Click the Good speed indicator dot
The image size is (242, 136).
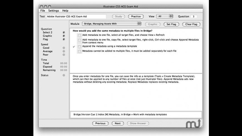point(64,48)
